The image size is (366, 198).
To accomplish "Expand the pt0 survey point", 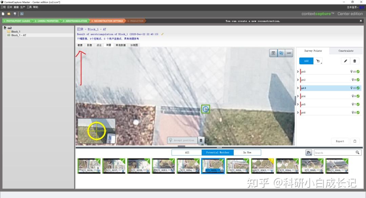I will click(x=298, y=72).
